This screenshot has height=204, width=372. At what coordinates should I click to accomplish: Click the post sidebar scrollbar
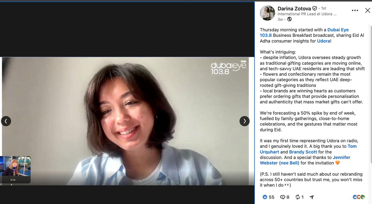click(371, 94)
